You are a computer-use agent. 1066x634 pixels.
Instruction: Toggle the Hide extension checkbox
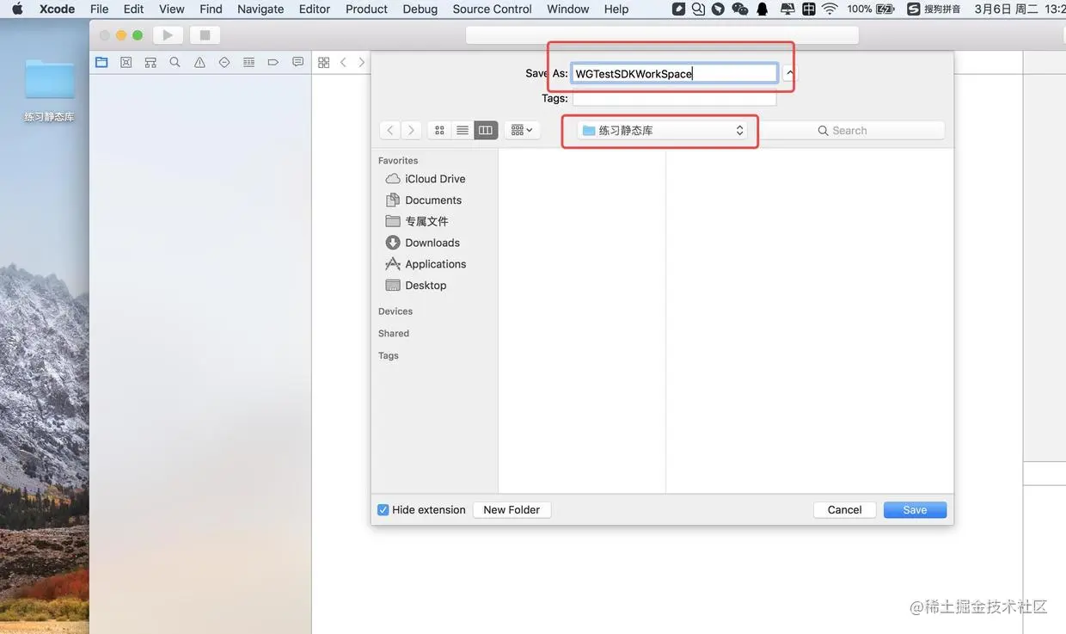point(383,510)
